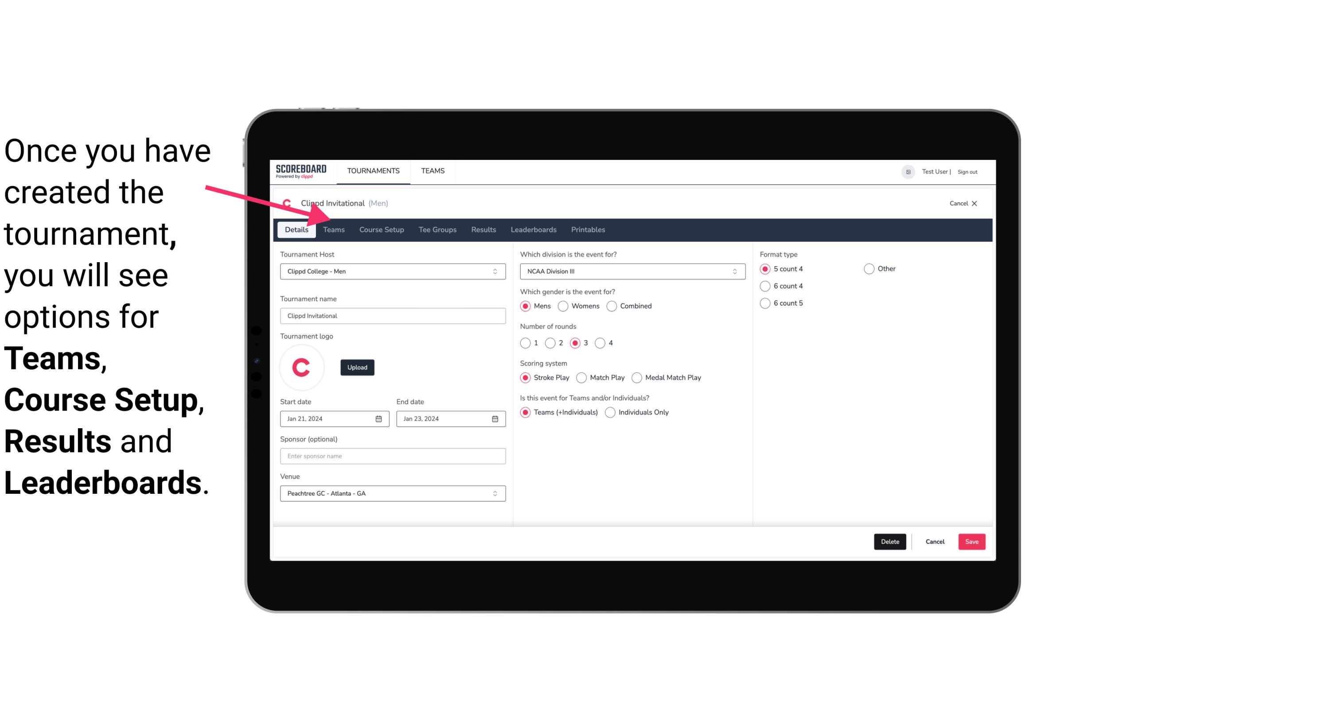Click the Sponsor optional input field
Screen dimensions: 1341x721
[x=393, y=456]
